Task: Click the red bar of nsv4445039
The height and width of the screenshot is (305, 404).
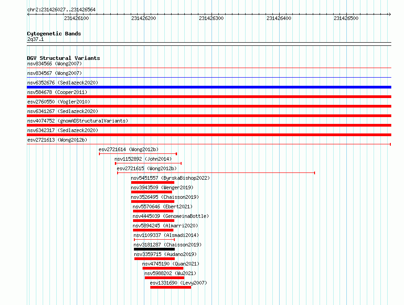Action: pyautogui.click(x=153, y=221)
